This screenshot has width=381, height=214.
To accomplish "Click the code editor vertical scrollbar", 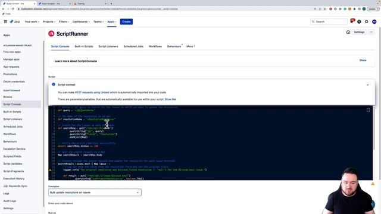I will [x=374, y=128].
